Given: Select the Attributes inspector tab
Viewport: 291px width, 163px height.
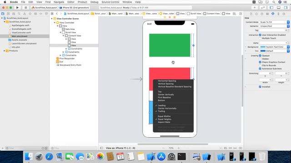Looking at the screenshot, I should (273, 14).
